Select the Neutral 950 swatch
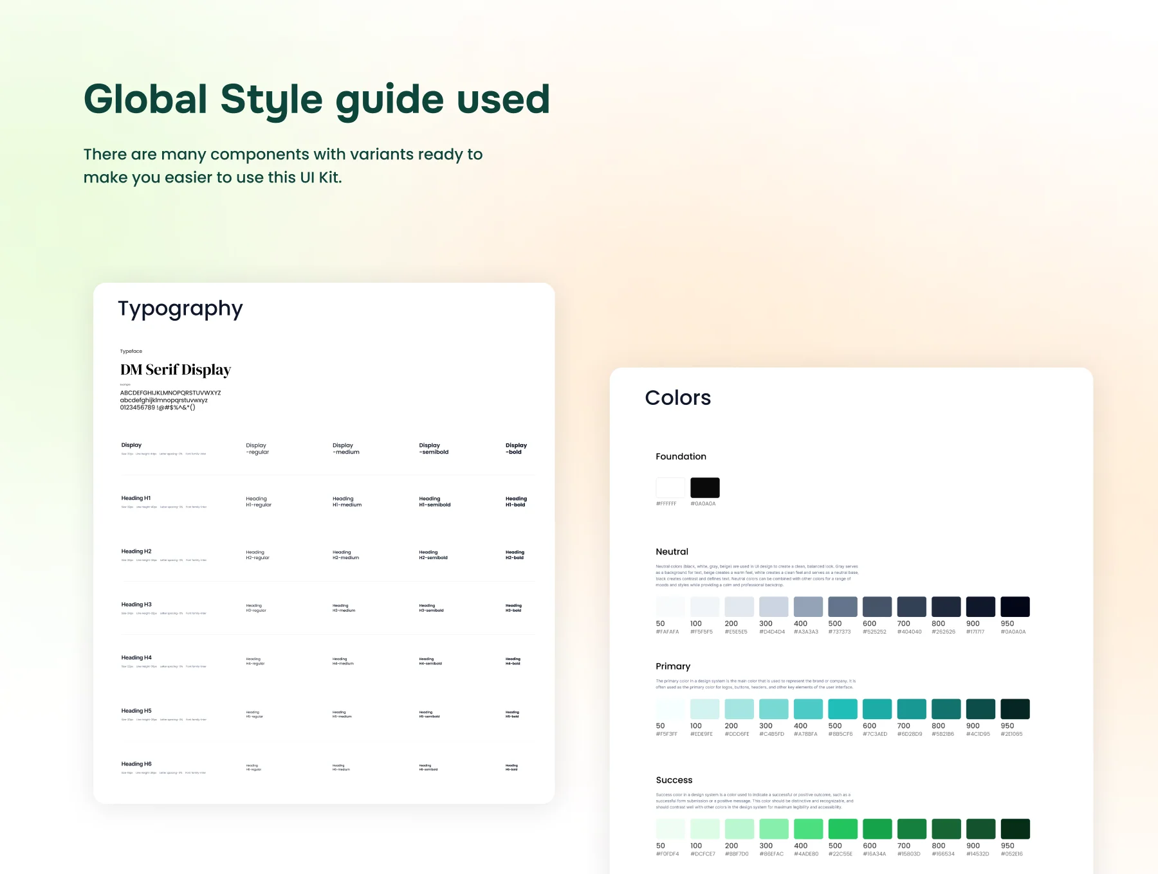 [x=1015, y=607]
